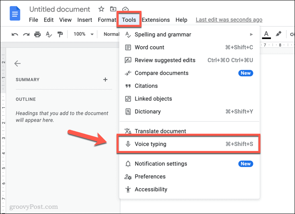Viewport: 295px width, 214px height.
Task: Run spell check from the toolbar icon
Action: pos(49,35)
